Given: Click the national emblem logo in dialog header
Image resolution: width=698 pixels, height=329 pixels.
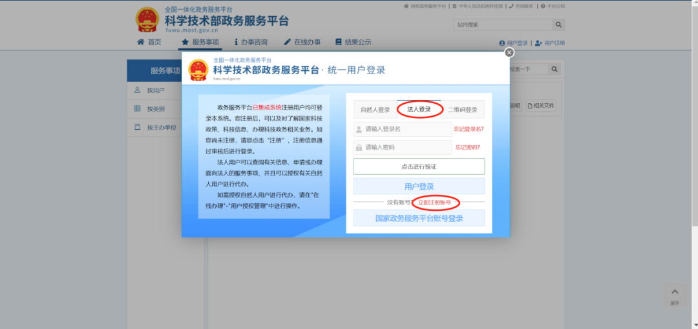Looking at the screenshot, I should 198,70.
